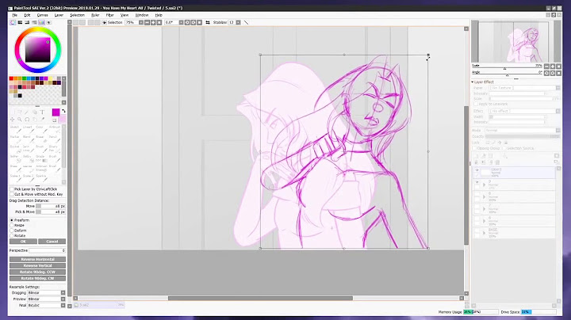Open the rotation angle dropdown
Viewport: 571px width, 320px height.
181,22
